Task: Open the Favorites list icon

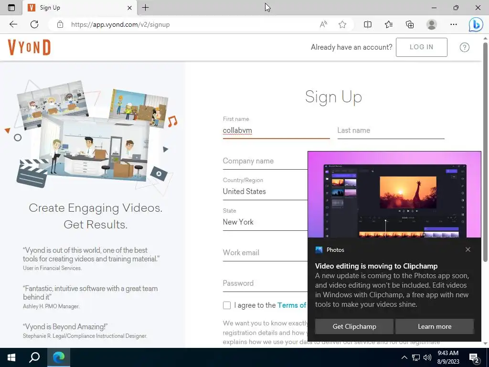Action: click(389, 24)
